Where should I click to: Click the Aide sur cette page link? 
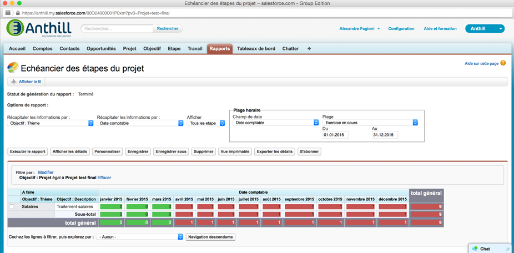click(482, 63)
